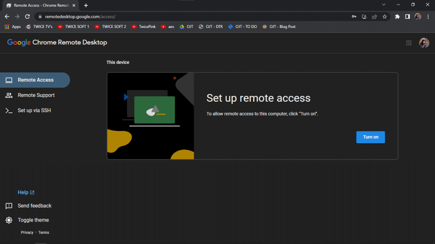Click the install app icon in address bar
435x244 pixels.
tap(364, 17)
